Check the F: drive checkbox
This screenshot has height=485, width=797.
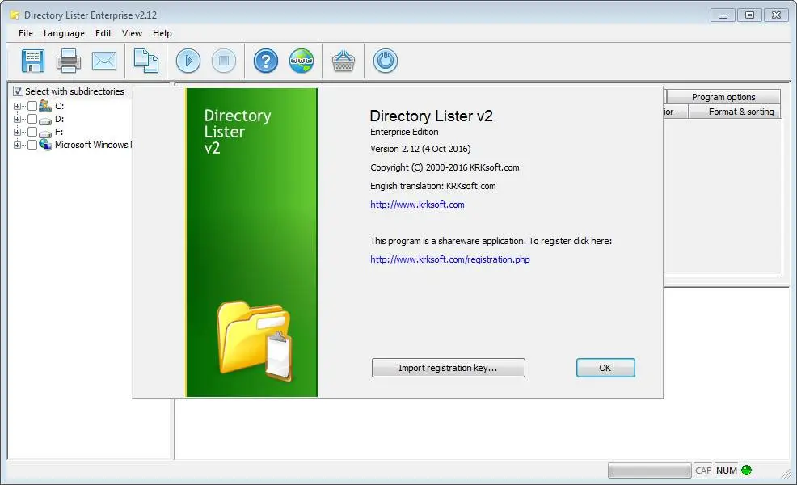[32, 132]
